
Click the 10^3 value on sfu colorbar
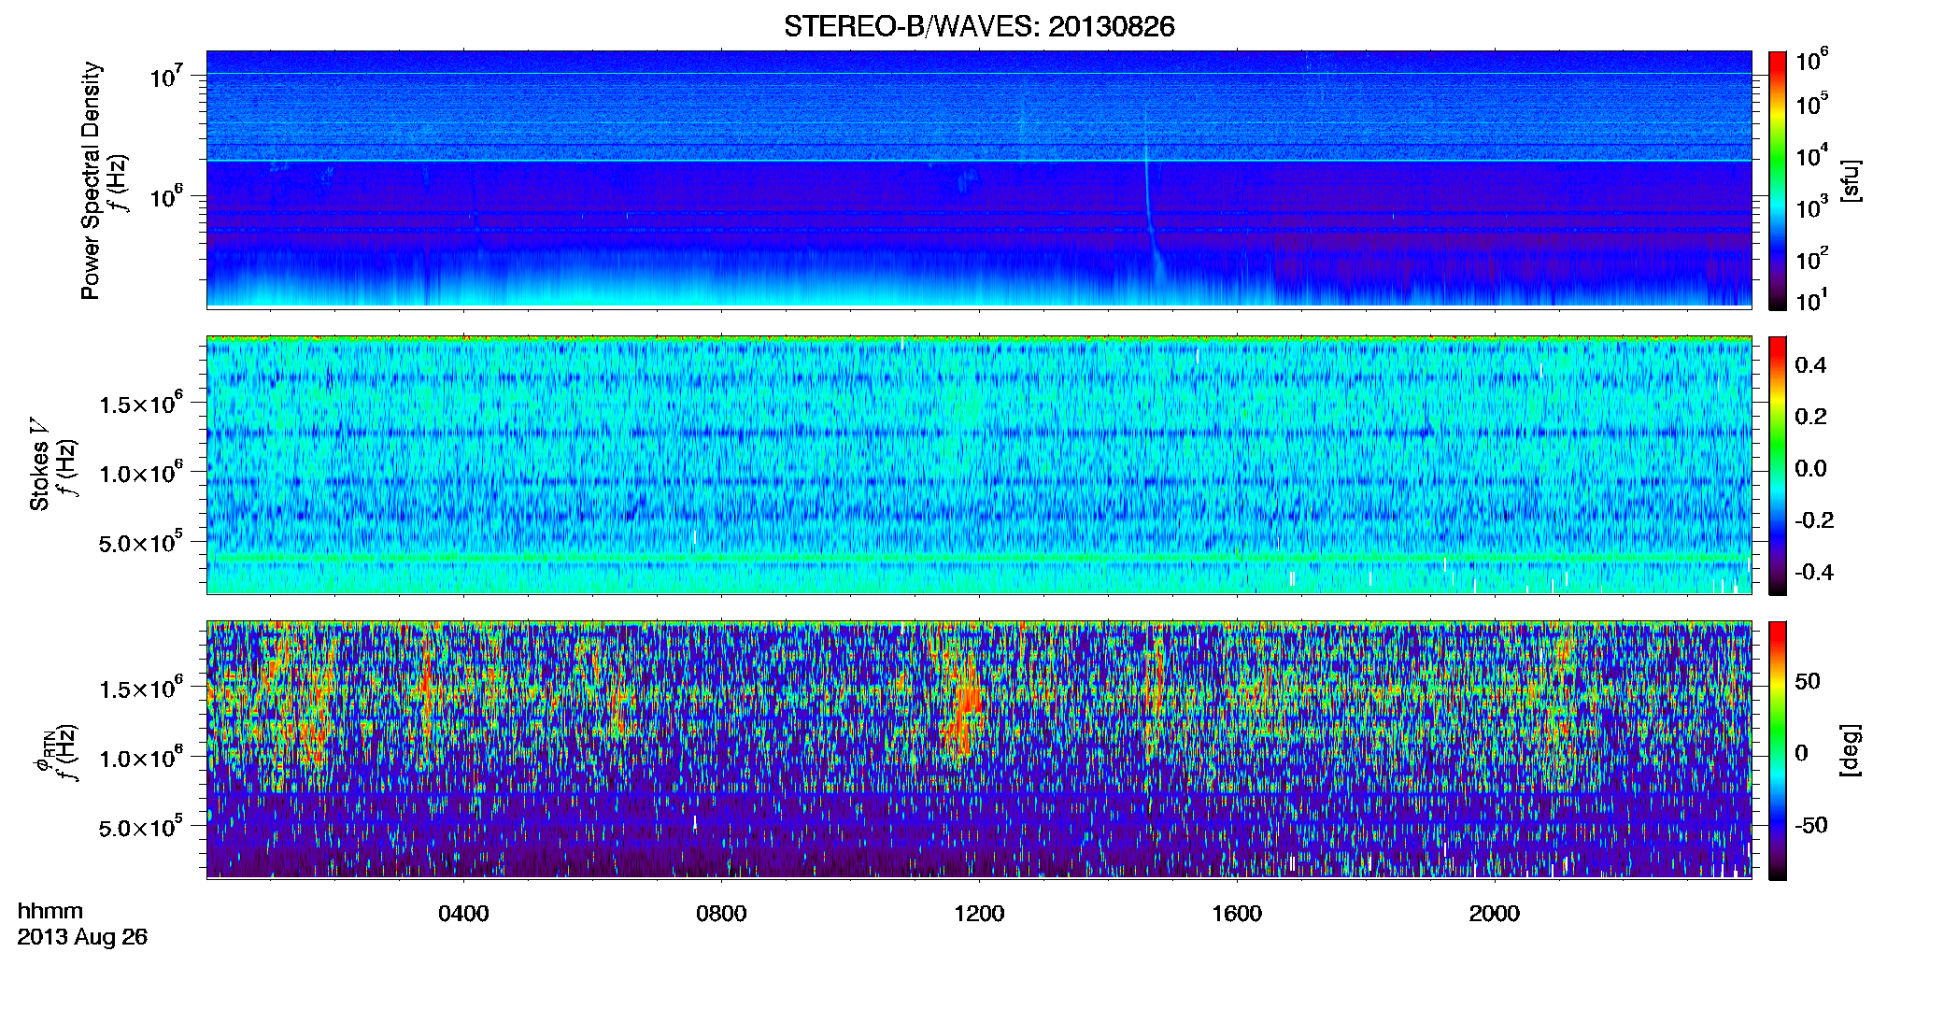click(1811, 206)
